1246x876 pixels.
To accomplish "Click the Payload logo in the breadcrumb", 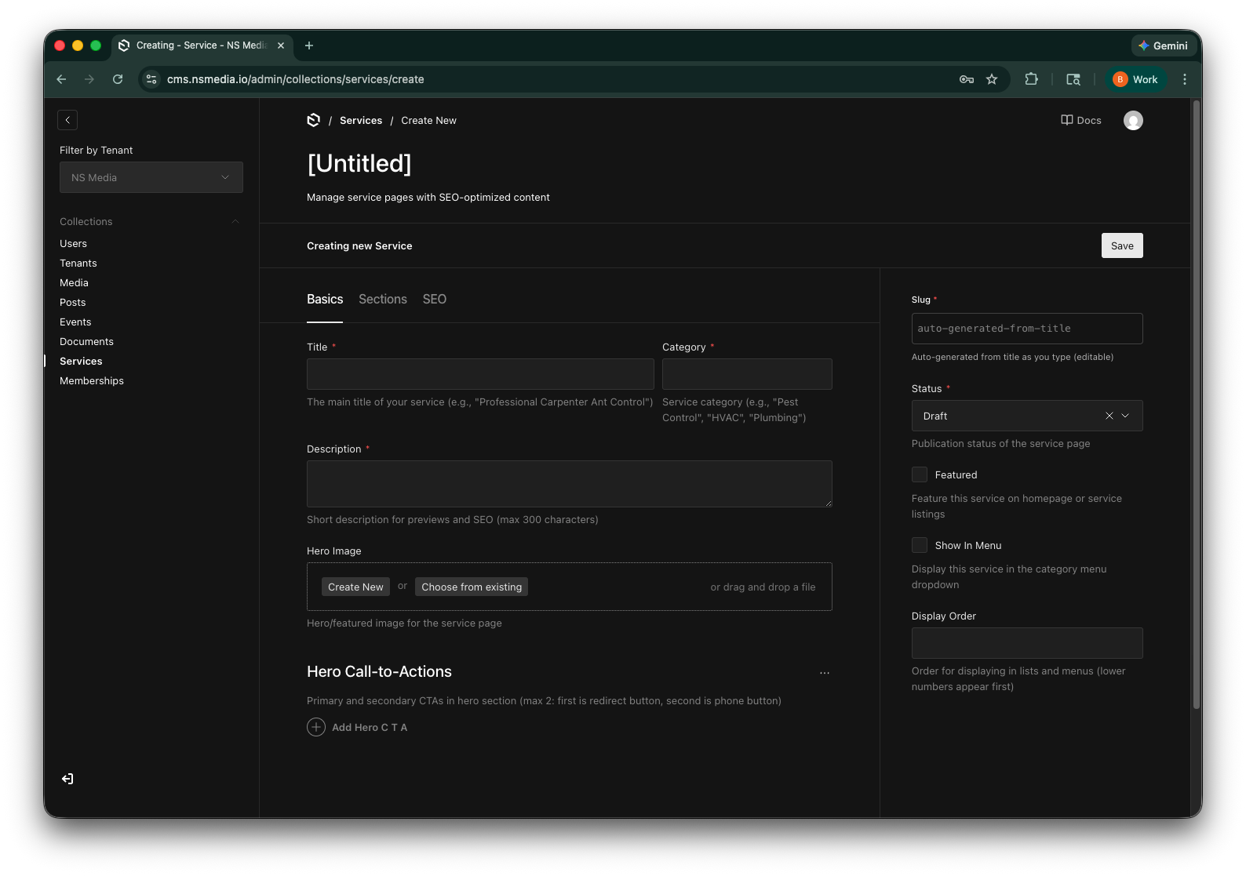I will click(x=314, y=120).
